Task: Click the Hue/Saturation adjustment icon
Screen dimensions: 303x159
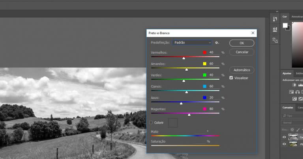Action: [291, 92]
